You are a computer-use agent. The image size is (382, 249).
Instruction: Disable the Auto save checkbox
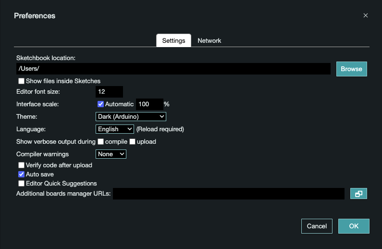click(x=22, y=174)
